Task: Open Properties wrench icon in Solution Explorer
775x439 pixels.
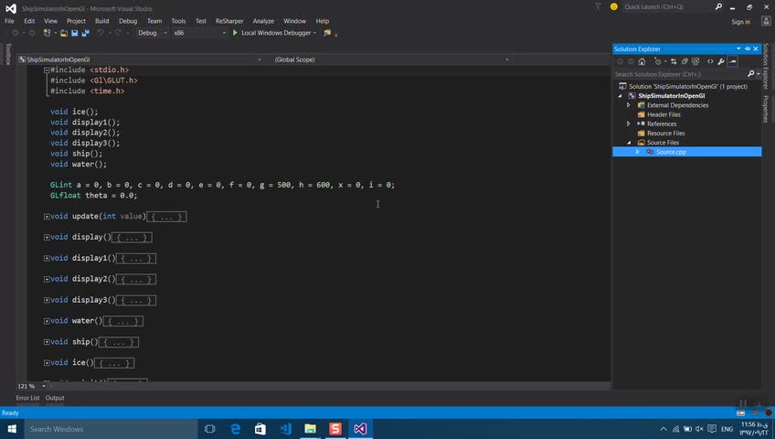Action: [x=721, y=61]
